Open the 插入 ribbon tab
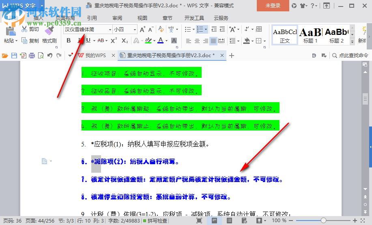The width and height of the screenshot is (372, 225). [39, 18]
